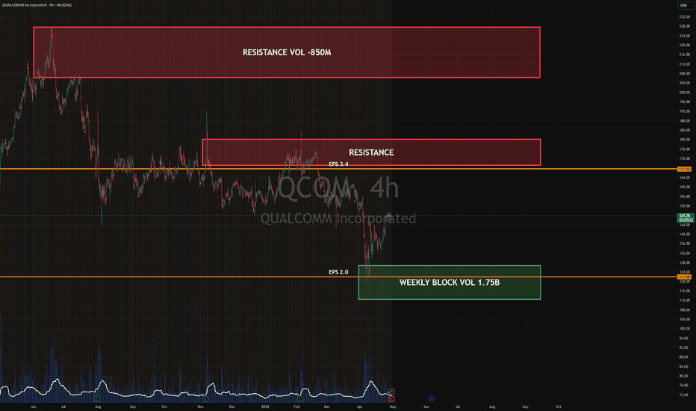Click the lightning bolt icon above the May marker
This screenshot has height=411, width=696.
point(391,392)
